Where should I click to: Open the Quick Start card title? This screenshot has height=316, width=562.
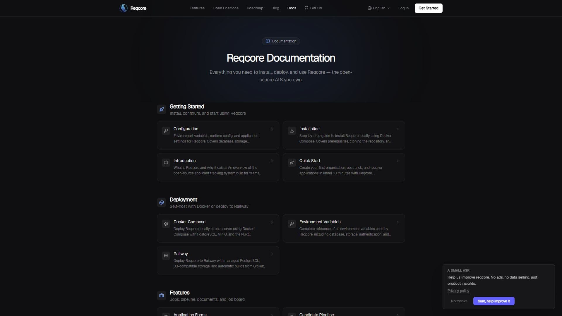(310, 161)
